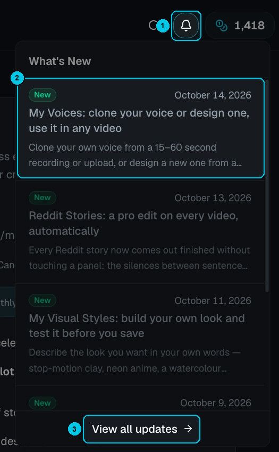The width and height of the screenshot is (279, 452).
Task: Open the My Voices clone your voice update
Action: tap(141, 128)
